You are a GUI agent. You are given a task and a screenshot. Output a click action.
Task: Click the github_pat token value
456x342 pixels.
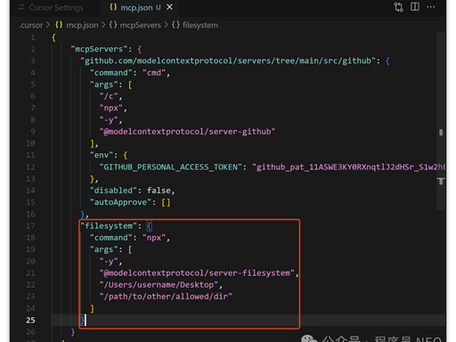348,167
